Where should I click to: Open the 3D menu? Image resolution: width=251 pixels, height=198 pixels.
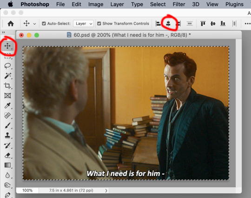click(x=196, y=4)
